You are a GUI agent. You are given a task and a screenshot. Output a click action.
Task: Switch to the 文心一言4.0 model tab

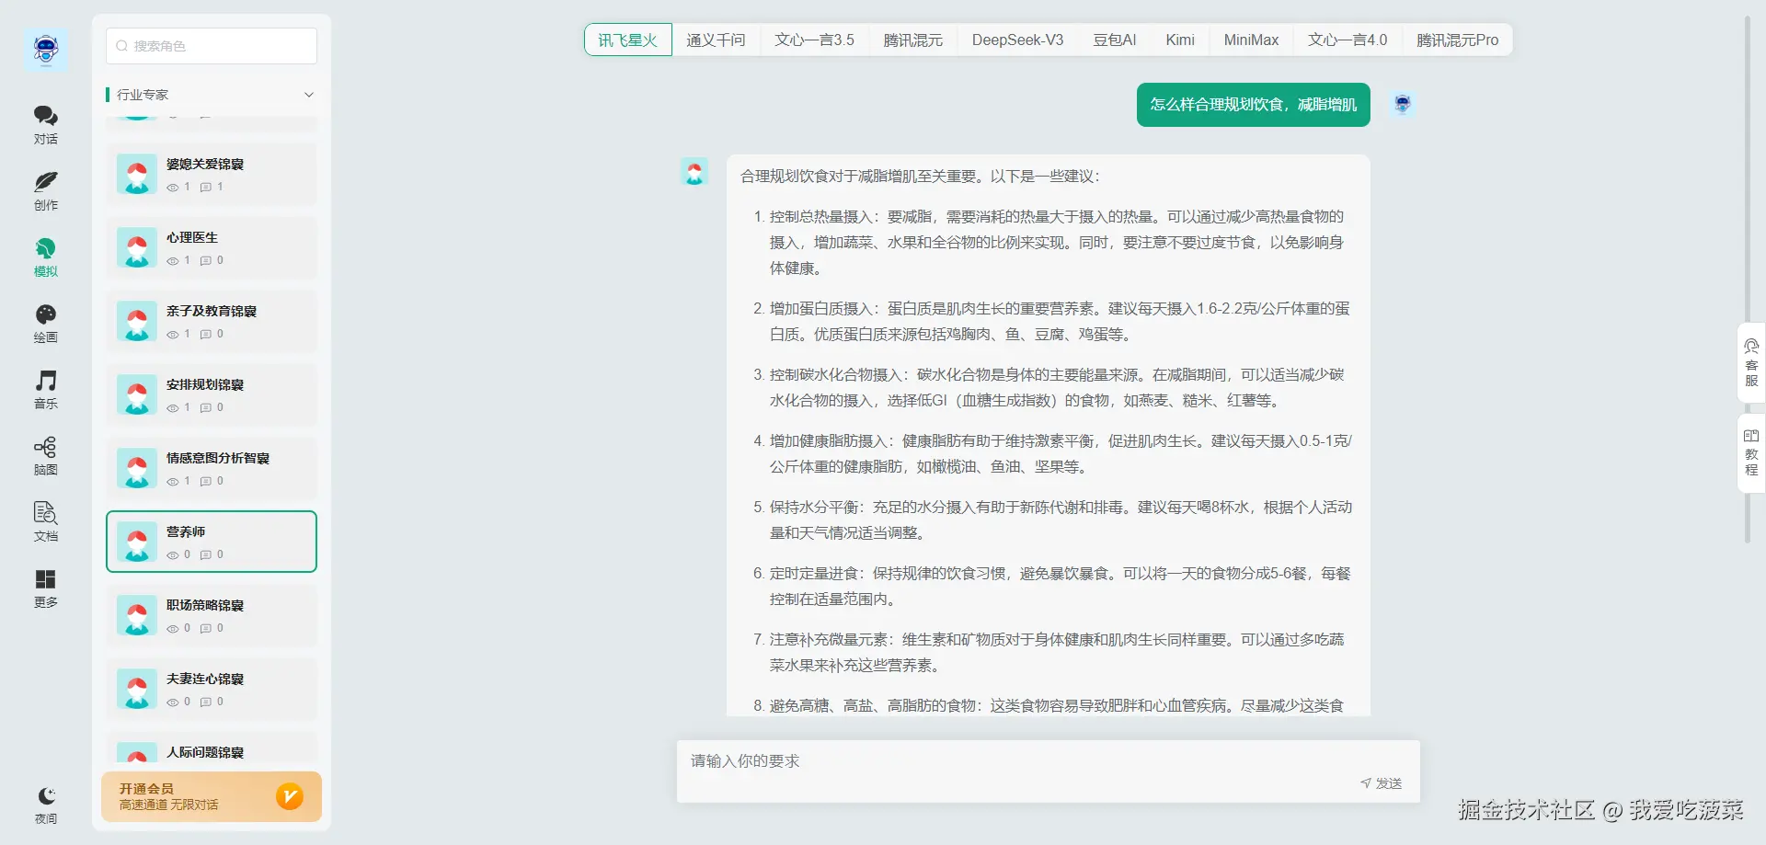[1347, 40]
